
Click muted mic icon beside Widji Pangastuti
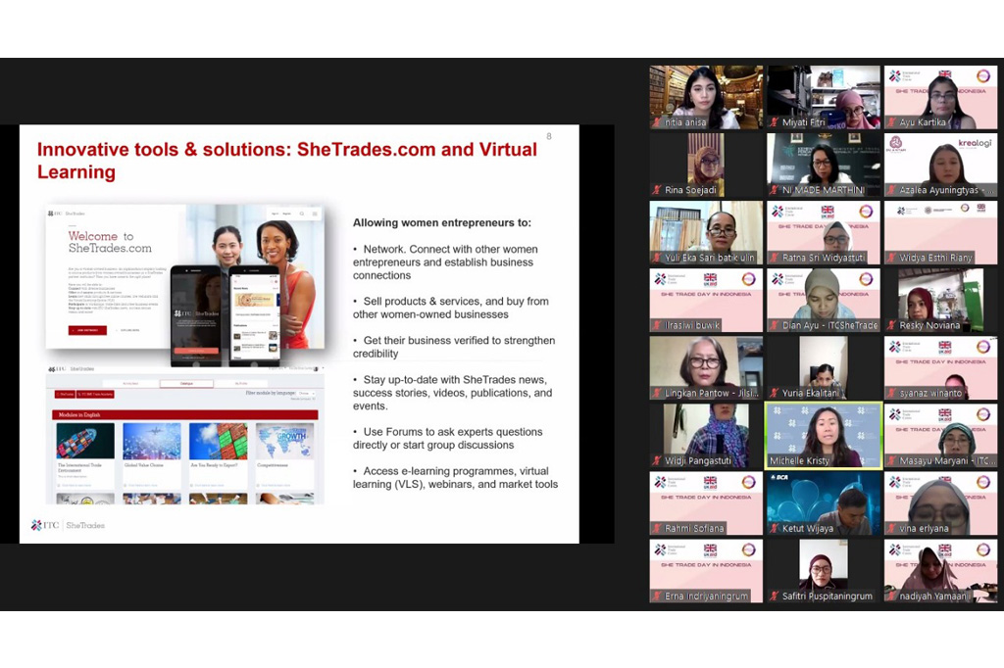coord(657,460)
